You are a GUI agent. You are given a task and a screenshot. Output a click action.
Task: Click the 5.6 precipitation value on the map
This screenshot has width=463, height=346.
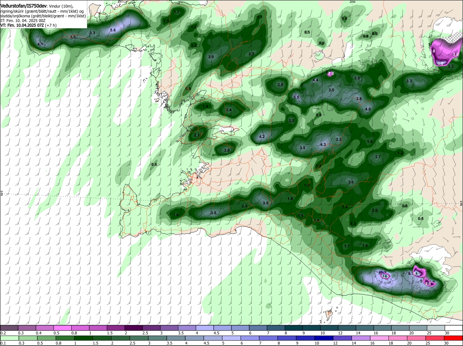tap(112, 30)
